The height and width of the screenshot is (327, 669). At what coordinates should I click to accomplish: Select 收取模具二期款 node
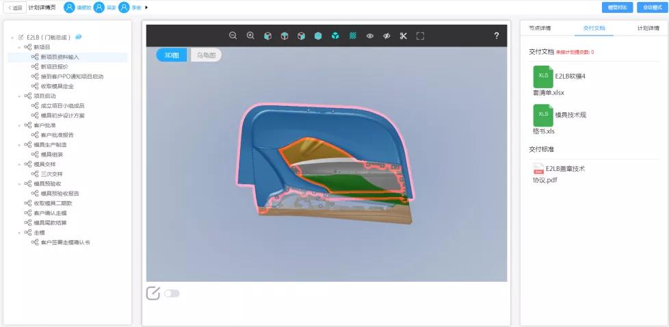[x=53, y=203]
